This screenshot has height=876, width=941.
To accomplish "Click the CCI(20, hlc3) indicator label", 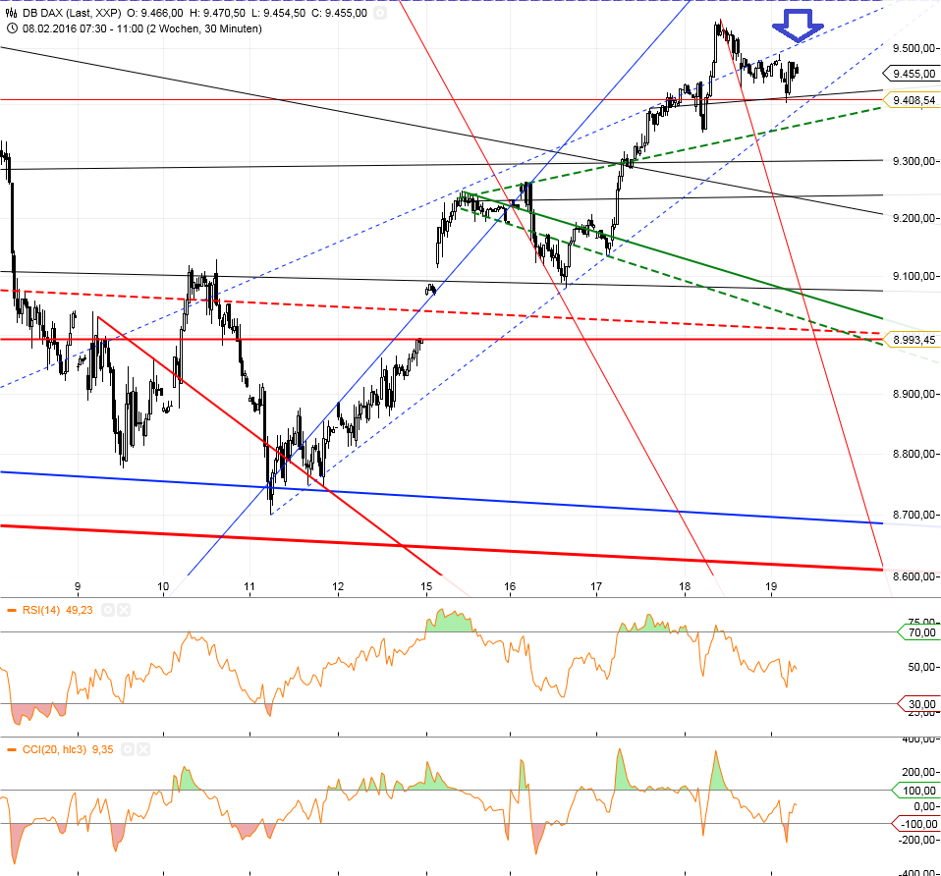I will [54, 749].
